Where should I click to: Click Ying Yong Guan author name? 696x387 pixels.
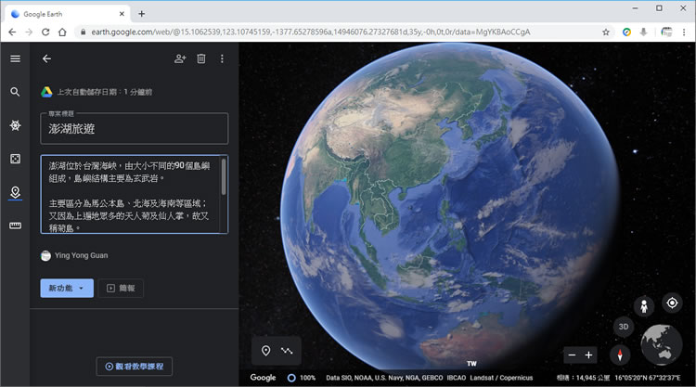click(82, 255)
